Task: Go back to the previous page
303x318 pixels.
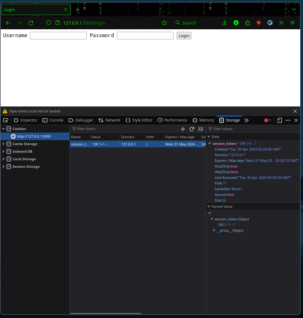Action: tap(8, 23)
